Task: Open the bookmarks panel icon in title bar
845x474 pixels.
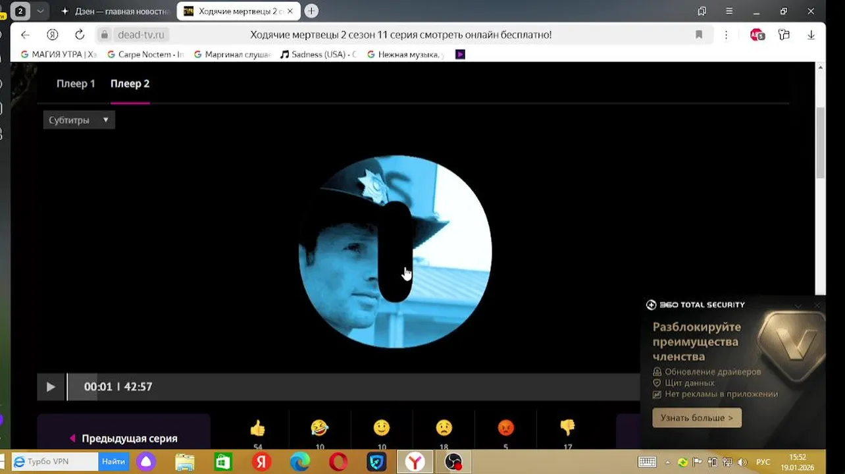Action: (702, 11)
